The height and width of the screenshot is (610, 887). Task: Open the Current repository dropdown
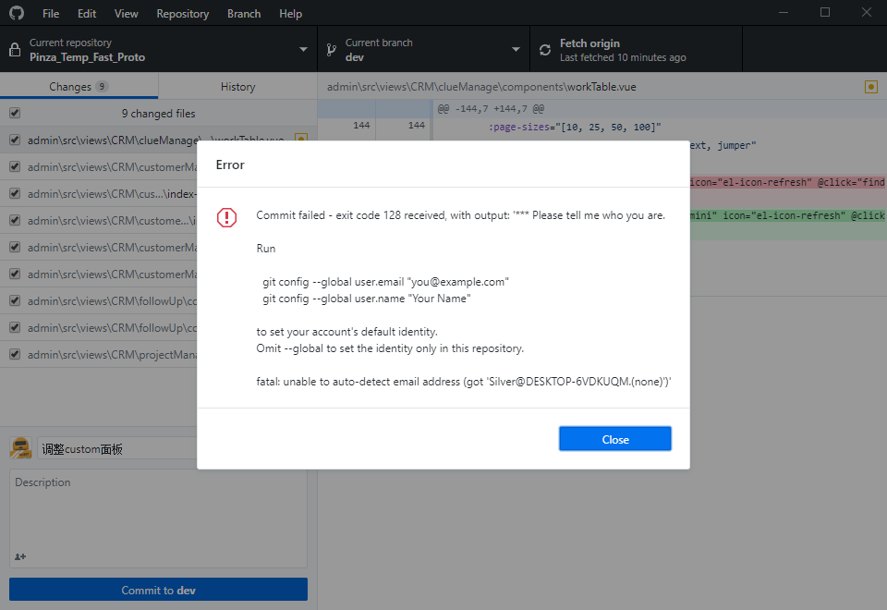point(301,49)
